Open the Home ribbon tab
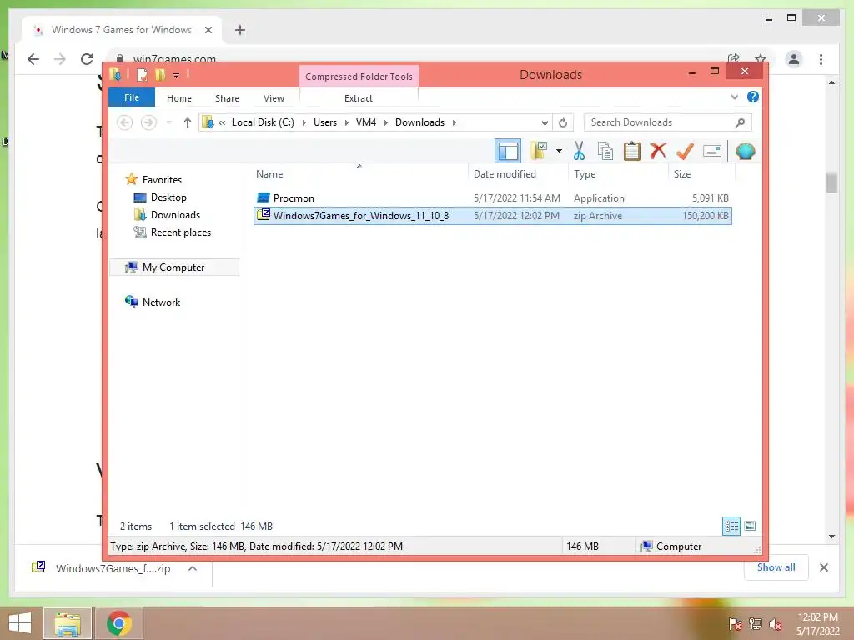This screenshot has width=854, height=640. (x=179, y=98)
